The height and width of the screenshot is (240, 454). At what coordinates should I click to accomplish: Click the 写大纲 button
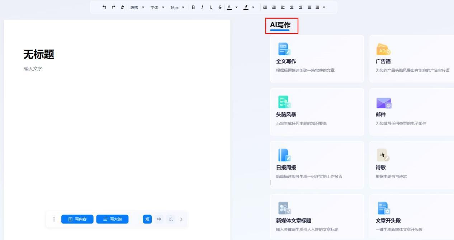pyautogui.click(x=112, y=219)
